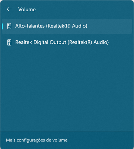Click "(Realtek(R) Audio)" text on first device
The width and height of the screenshot is (134, 149).
(x=67, y=26)
